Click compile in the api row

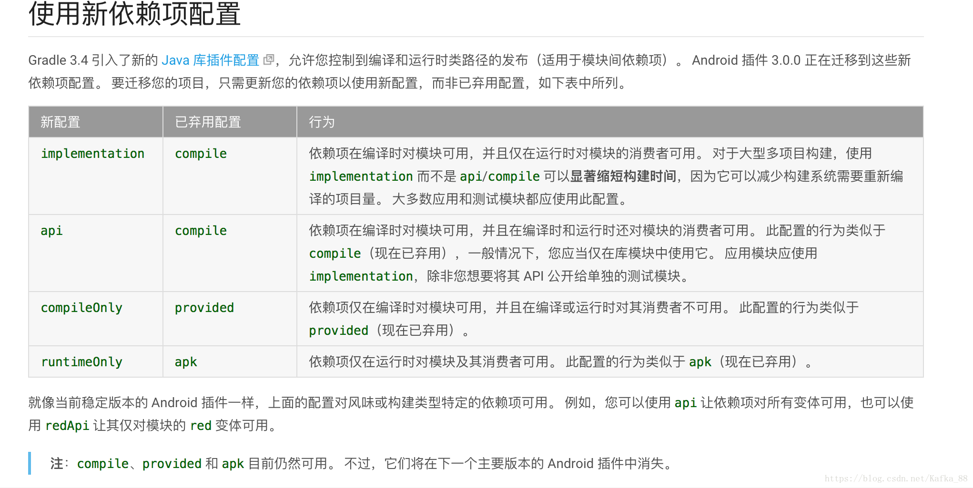click(201, 231)
